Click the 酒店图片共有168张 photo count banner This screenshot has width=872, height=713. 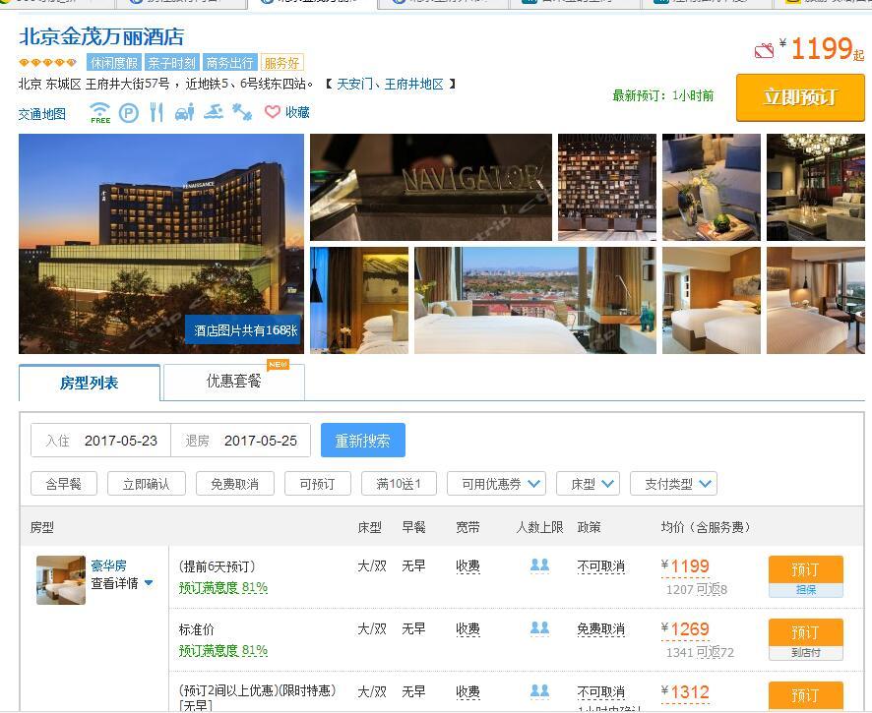coord(245,330)
